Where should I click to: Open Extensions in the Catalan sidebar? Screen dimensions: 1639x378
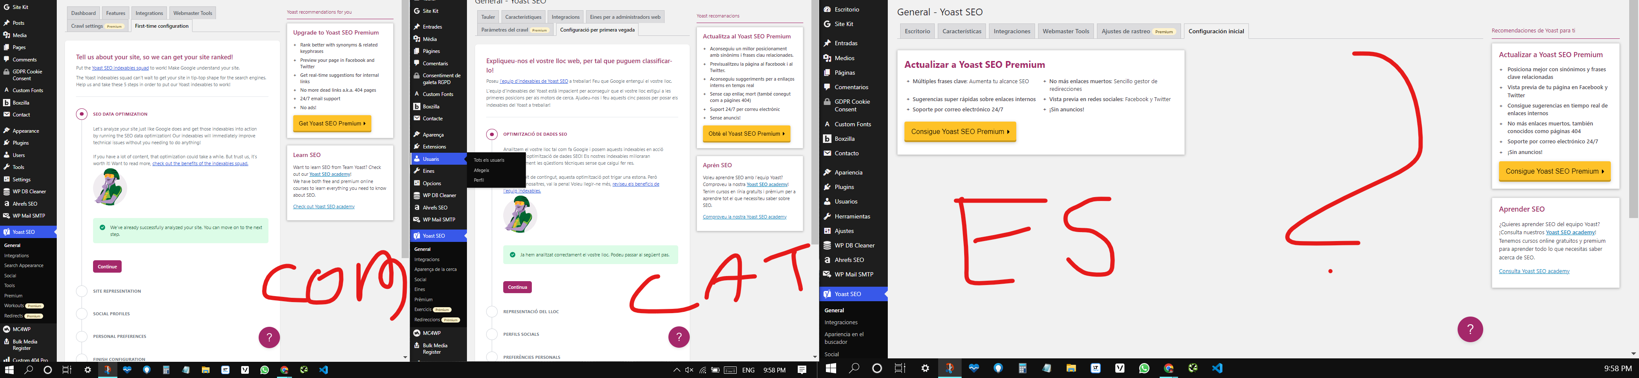tap(435, 147)
